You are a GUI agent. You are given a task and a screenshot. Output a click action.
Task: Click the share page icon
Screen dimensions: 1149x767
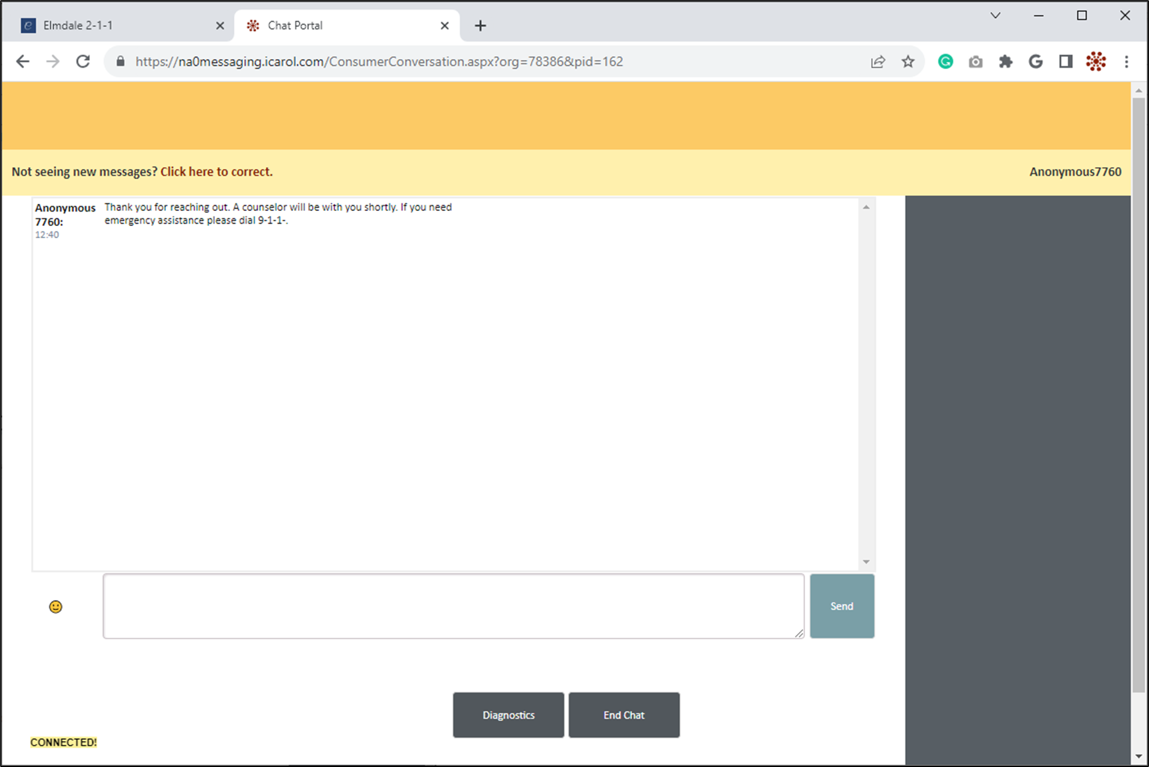[878, 61]
